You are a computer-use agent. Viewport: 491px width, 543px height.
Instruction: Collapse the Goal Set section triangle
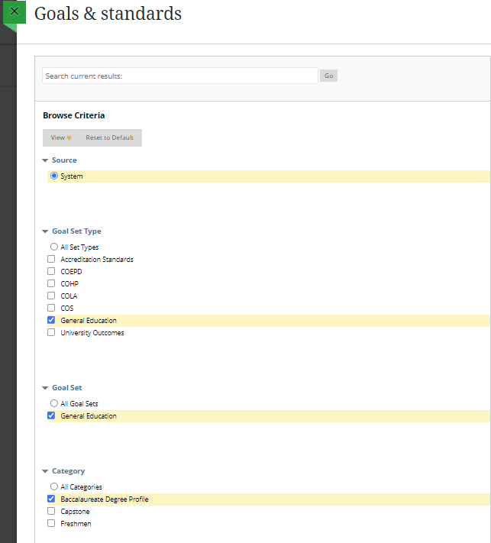45,388
